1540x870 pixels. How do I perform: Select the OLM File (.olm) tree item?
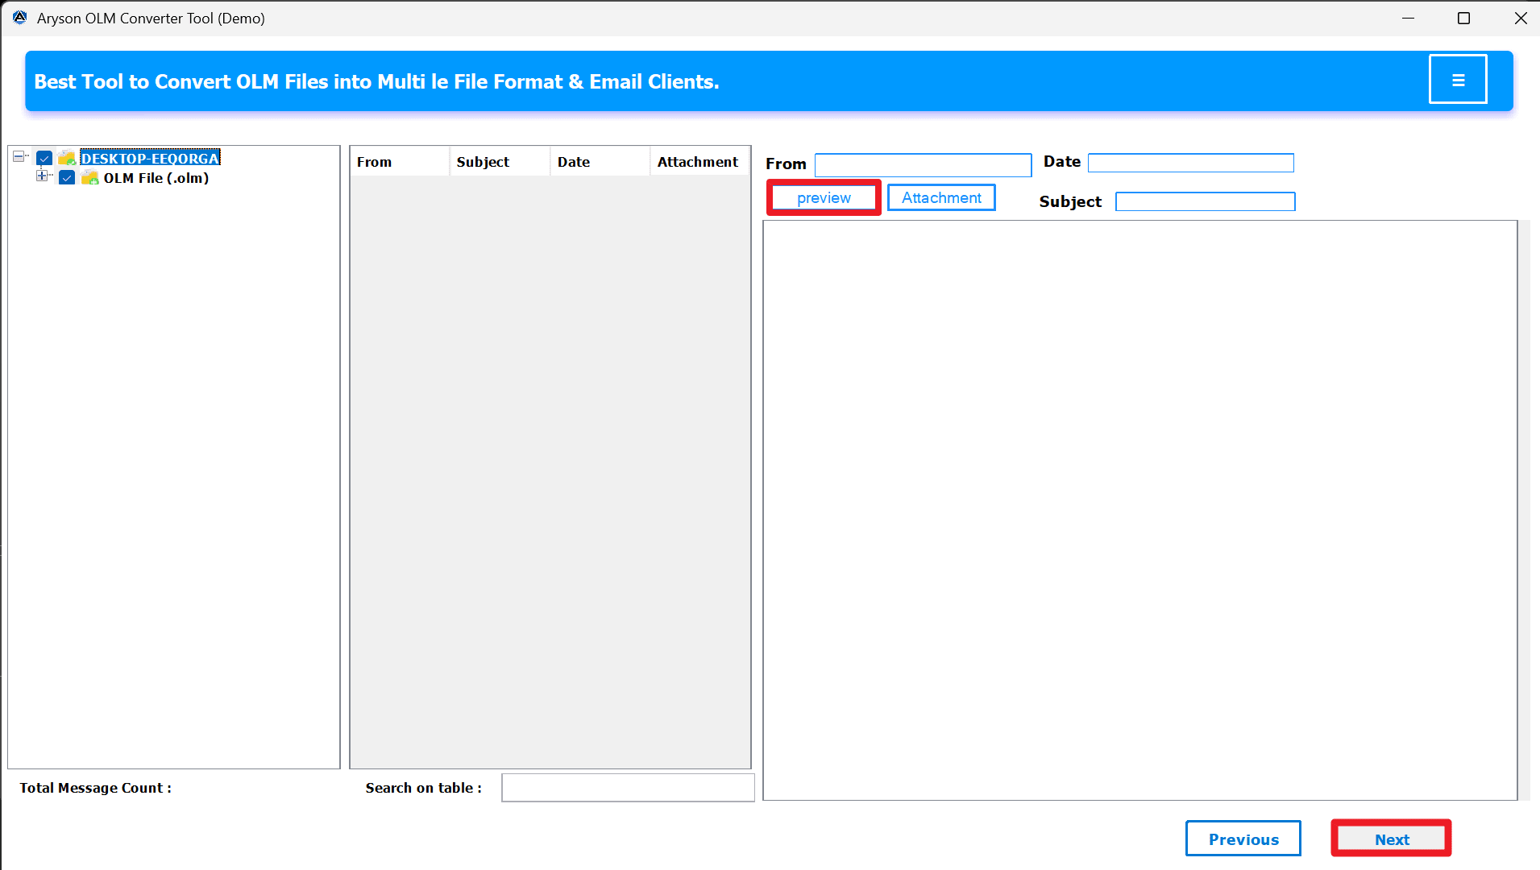tap(156, 177)
